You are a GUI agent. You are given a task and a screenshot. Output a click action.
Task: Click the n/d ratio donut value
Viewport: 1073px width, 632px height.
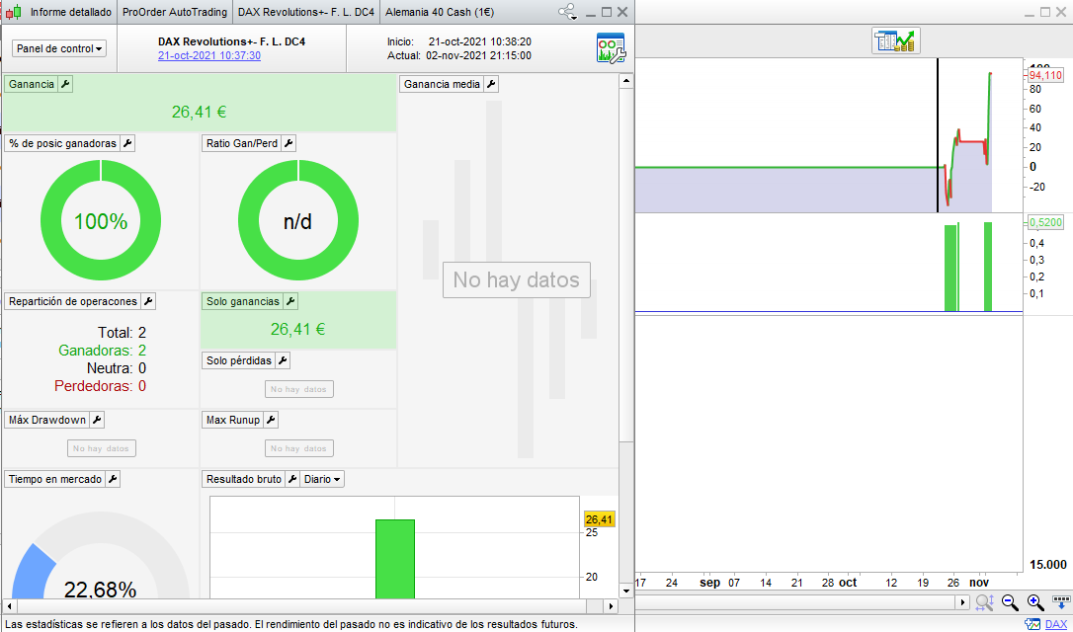click(297, 221)
